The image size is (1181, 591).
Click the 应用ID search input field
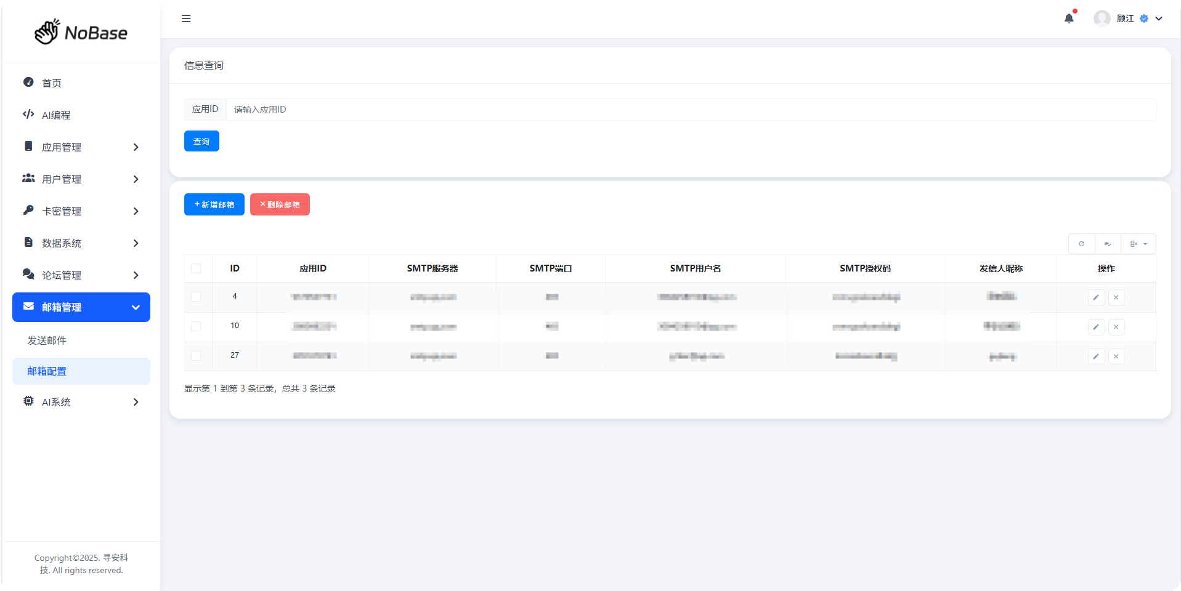coord(690,110)
